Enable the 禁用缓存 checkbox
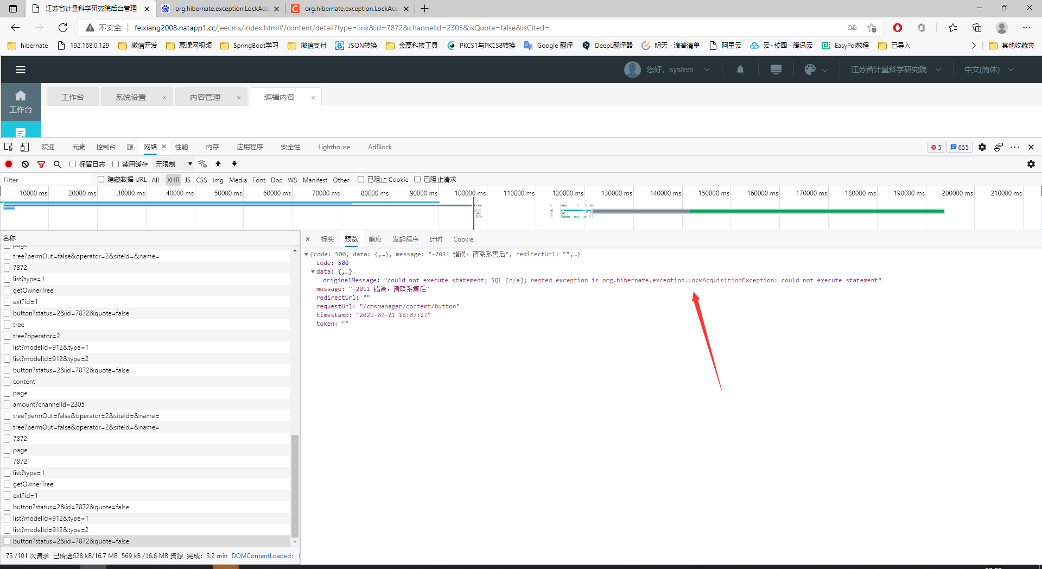 click(x=116, y=164)
